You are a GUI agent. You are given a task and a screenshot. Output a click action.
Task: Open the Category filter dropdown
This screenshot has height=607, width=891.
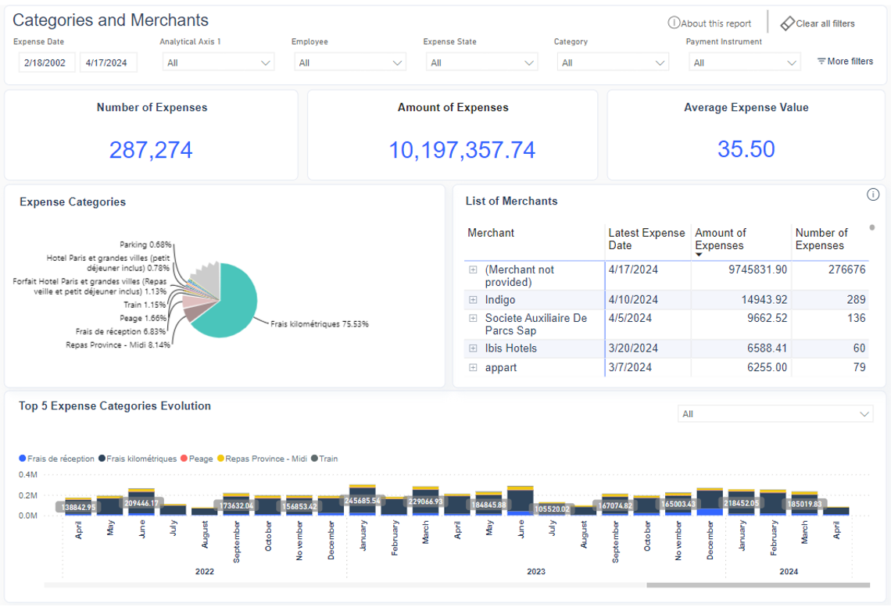click(613, 62)
